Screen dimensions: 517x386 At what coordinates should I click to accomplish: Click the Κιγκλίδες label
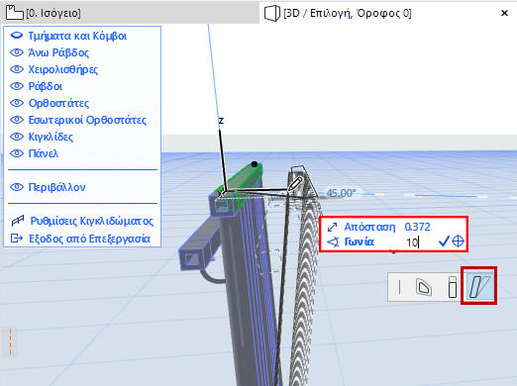tap(51, 137)
